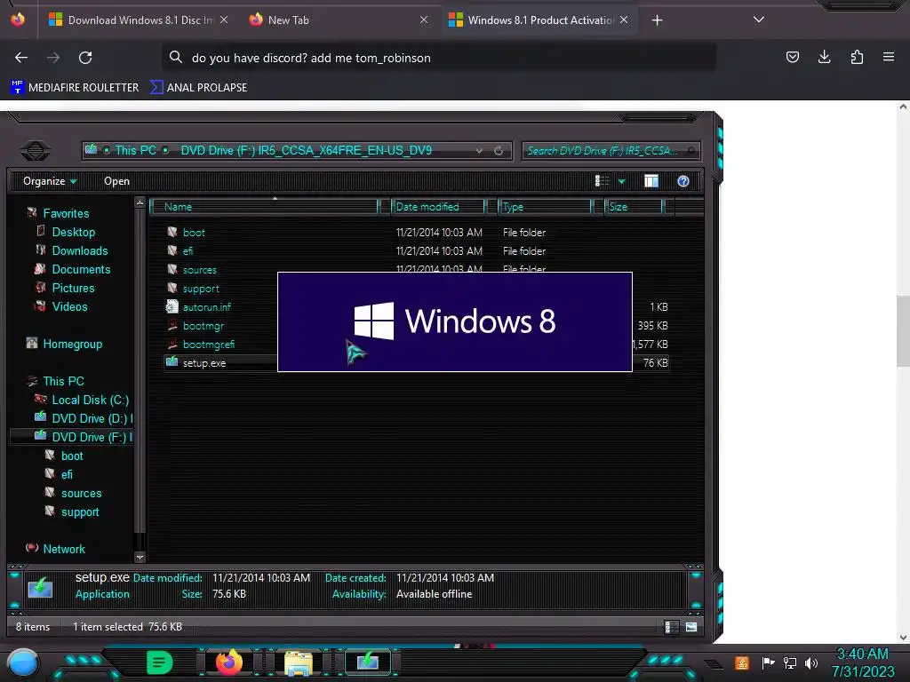Select the bootmgr.efi file
The image size is (910, 682).
click(208, 344)
